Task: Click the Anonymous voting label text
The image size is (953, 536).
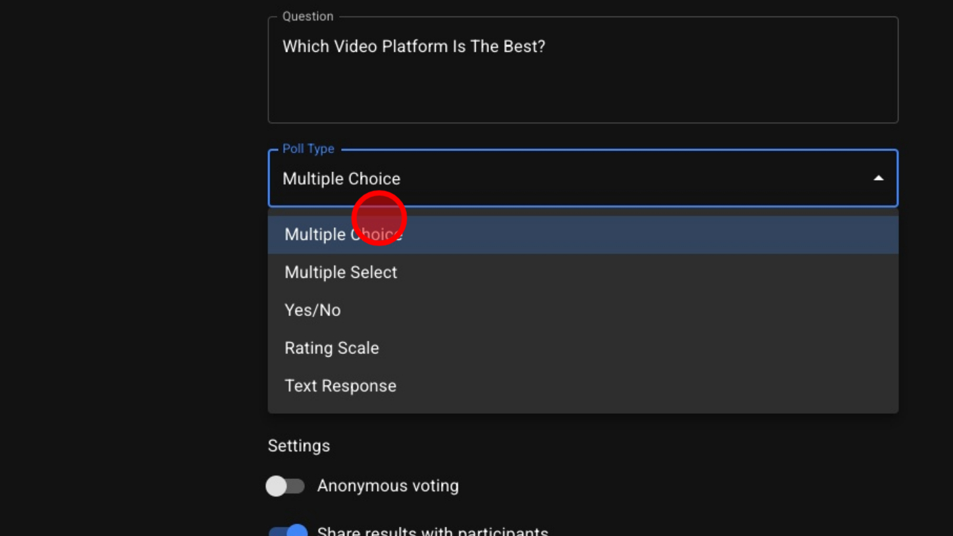Action: click(x=388, y=486)
